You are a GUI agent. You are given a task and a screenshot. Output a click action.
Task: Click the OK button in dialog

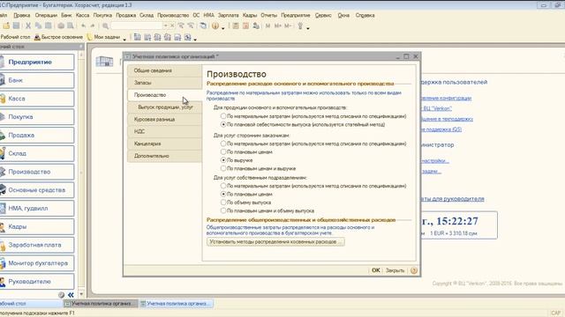tap(376, 270)
